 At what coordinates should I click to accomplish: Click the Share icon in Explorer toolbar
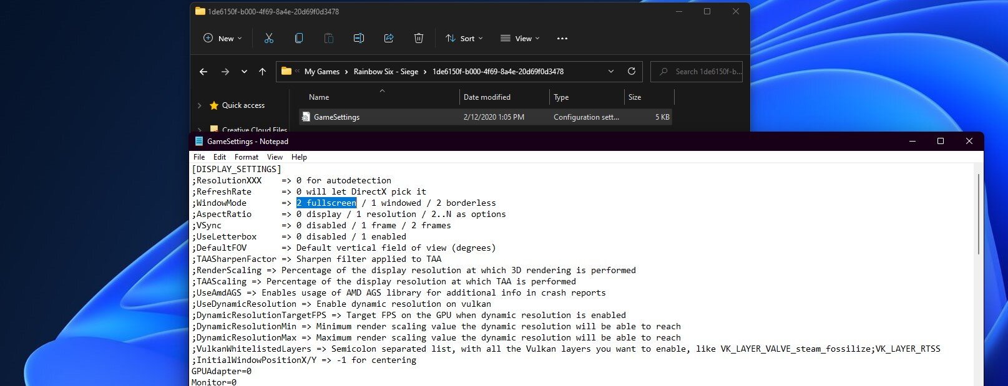[389, 38]
